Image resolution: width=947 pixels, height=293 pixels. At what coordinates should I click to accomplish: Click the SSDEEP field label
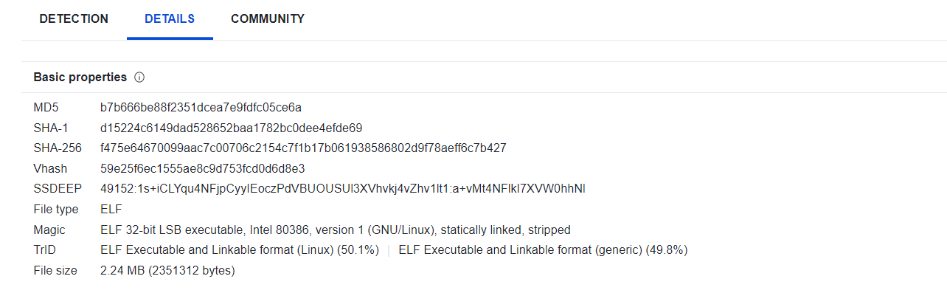pos(58,189)
